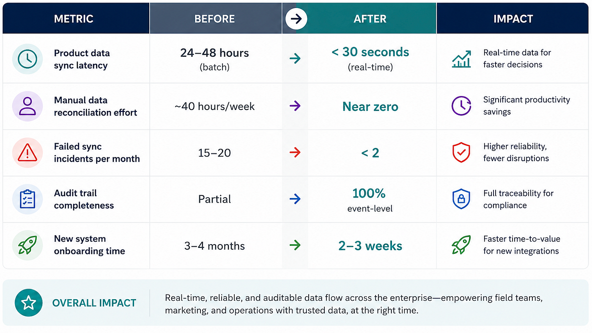592x333 pixels.
Task: Click the clipboard checklist icon for Audit trail
Action: tap(27, 199)
